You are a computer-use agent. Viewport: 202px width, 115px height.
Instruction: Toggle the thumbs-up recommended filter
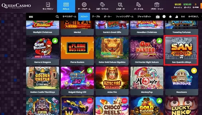pos(177,17)
